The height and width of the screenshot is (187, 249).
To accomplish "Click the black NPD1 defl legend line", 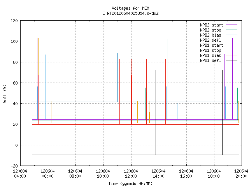I will tap(231, 60).
